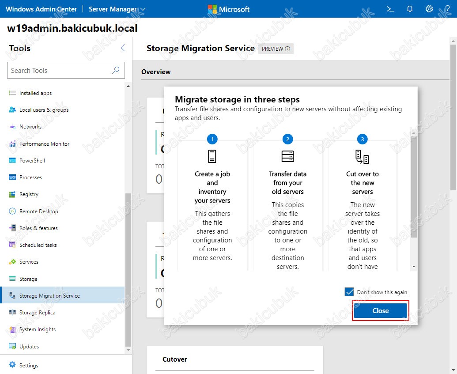Click the step 3 number badge
Screen dimensions: 457x374
coord(362,139)
